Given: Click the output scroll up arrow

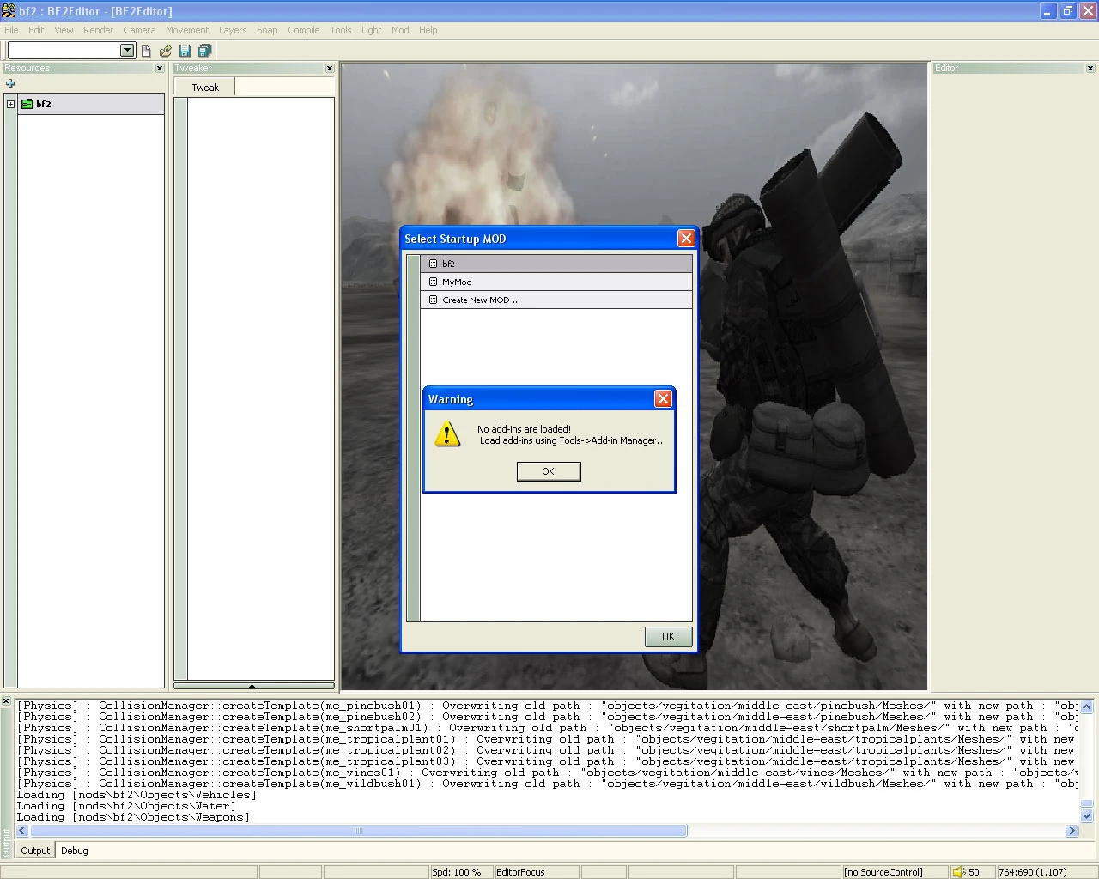Looking at the screenshot, I should [1087, 706].
